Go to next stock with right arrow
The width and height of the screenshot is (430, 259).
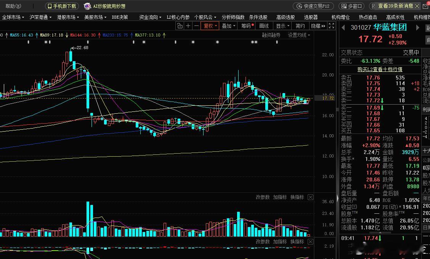pyautogui.click(x=418, y=27)
